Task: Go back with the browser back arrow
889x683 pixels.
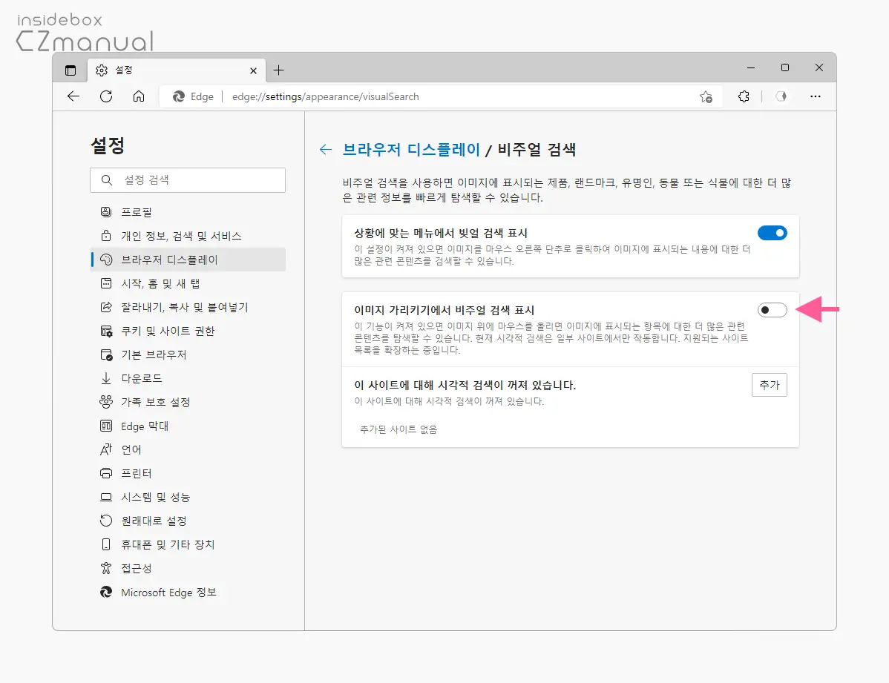Action: (x=73, y=96)
